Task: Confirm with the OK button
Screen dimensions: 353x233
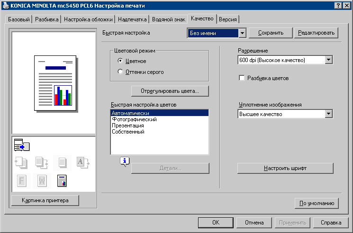Action: [x=216, y=223]
